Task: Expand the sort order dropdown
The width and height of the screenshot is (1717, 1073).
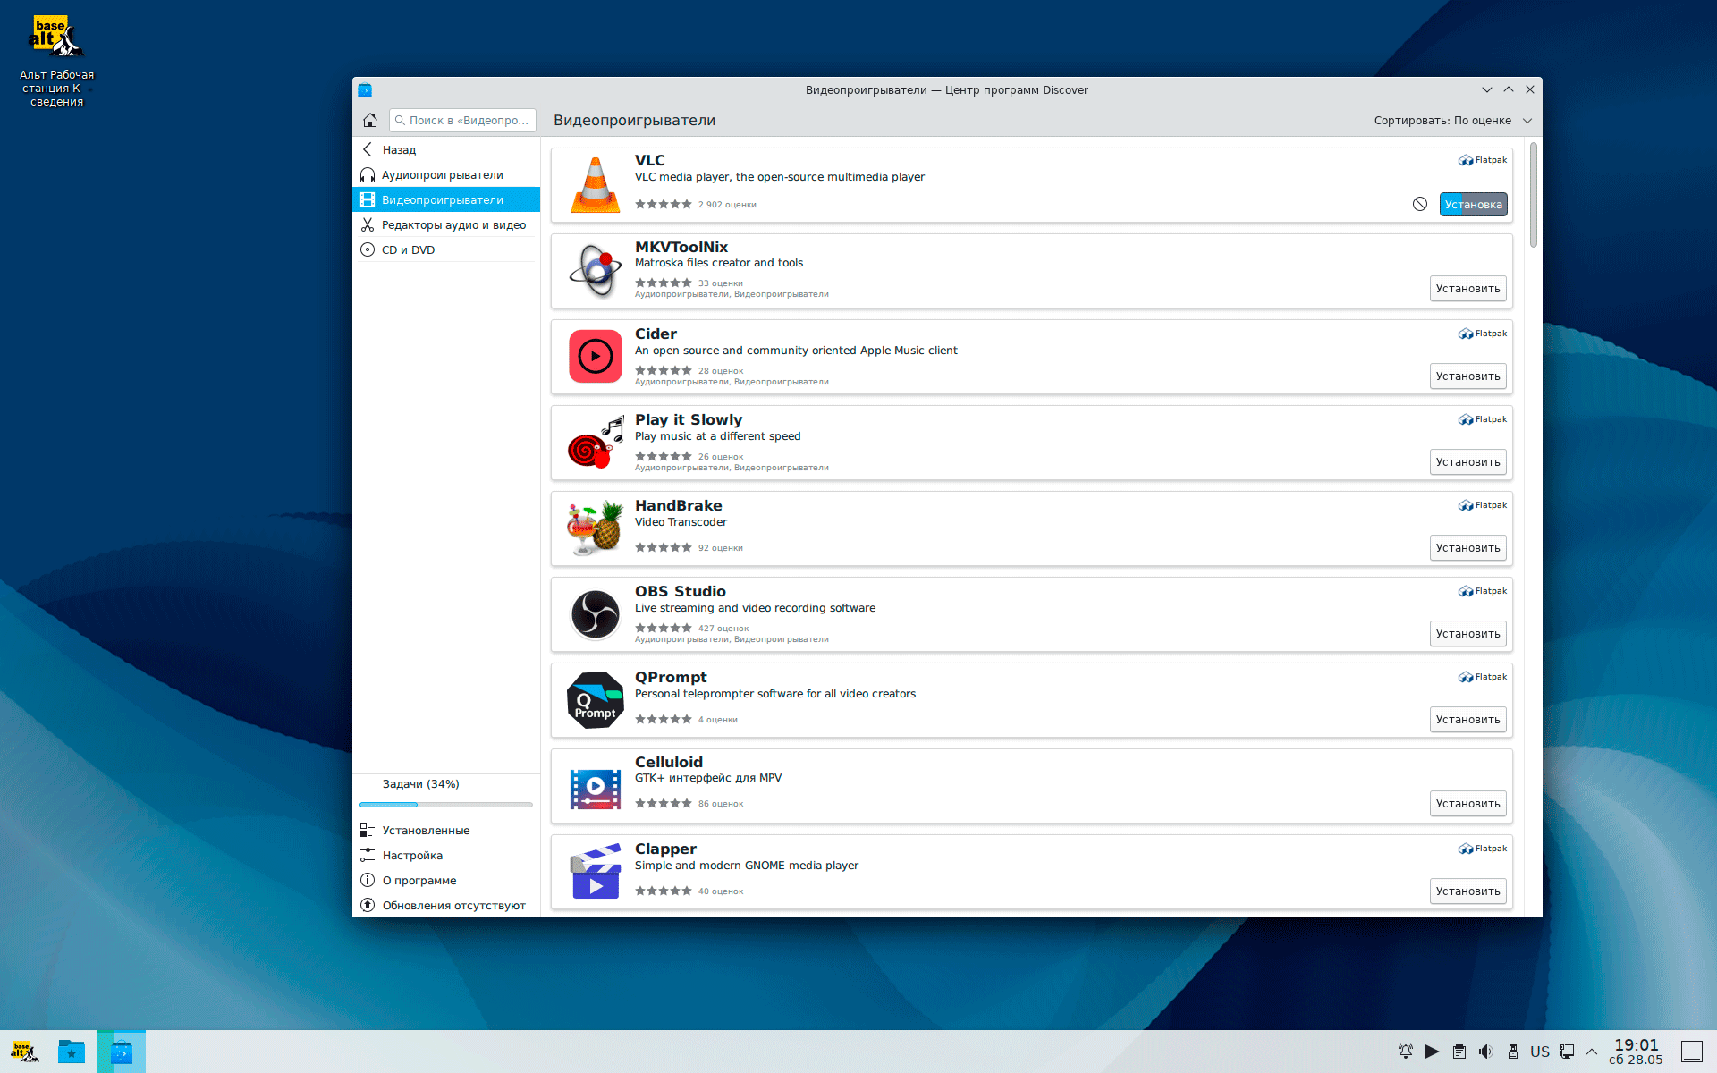Action: (1452, 120)
